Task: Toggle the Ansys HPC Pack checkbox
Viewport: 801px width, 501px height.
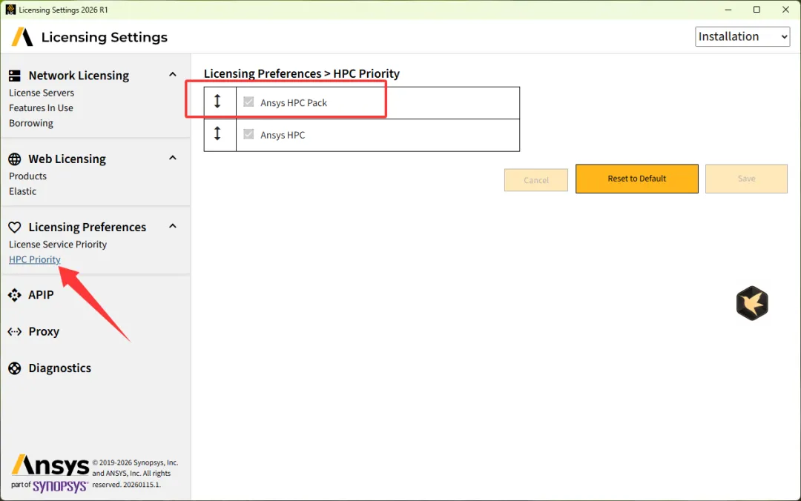Action: pos(248,102)
